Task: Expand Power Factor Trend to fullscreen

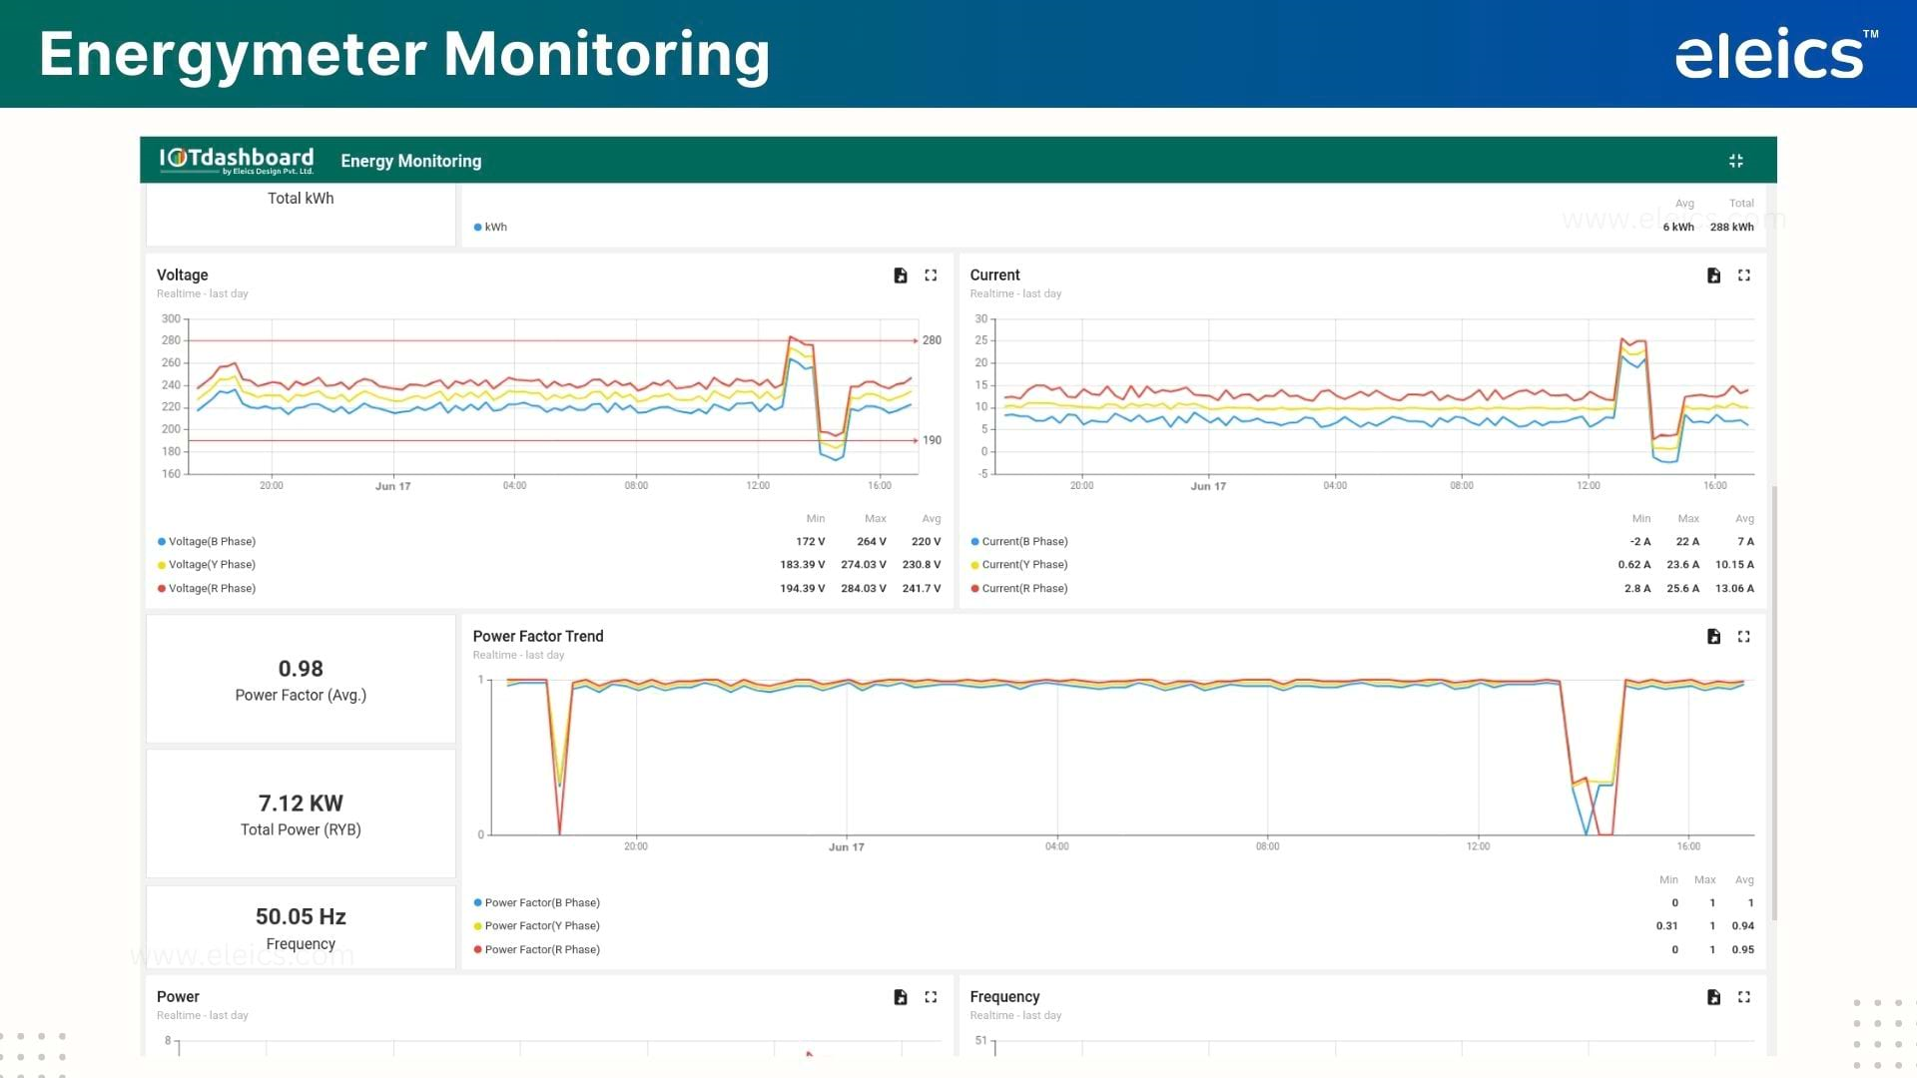Action: pyautogui.click(x=1744, y=637)
